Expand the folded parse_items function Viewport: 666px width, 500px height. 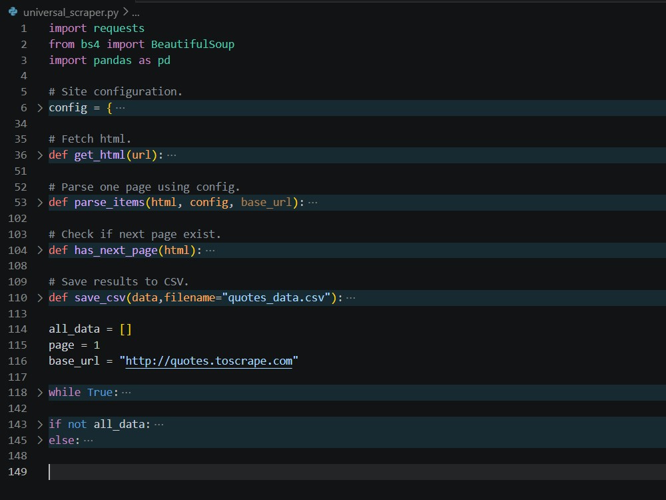point(40,203)
